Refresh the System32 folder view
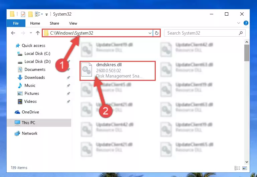This screenshot has height=177, width=257. [156, 33]
